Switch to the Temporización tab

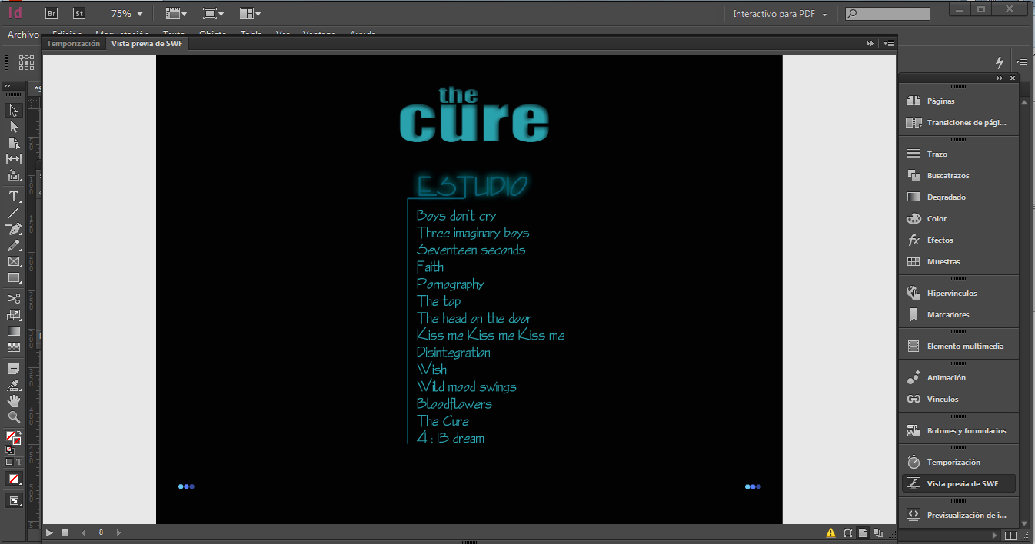point(74,44)
